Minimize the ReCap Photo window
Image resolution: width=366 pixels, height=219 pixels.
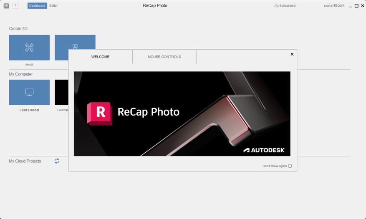tap(351, 6)
